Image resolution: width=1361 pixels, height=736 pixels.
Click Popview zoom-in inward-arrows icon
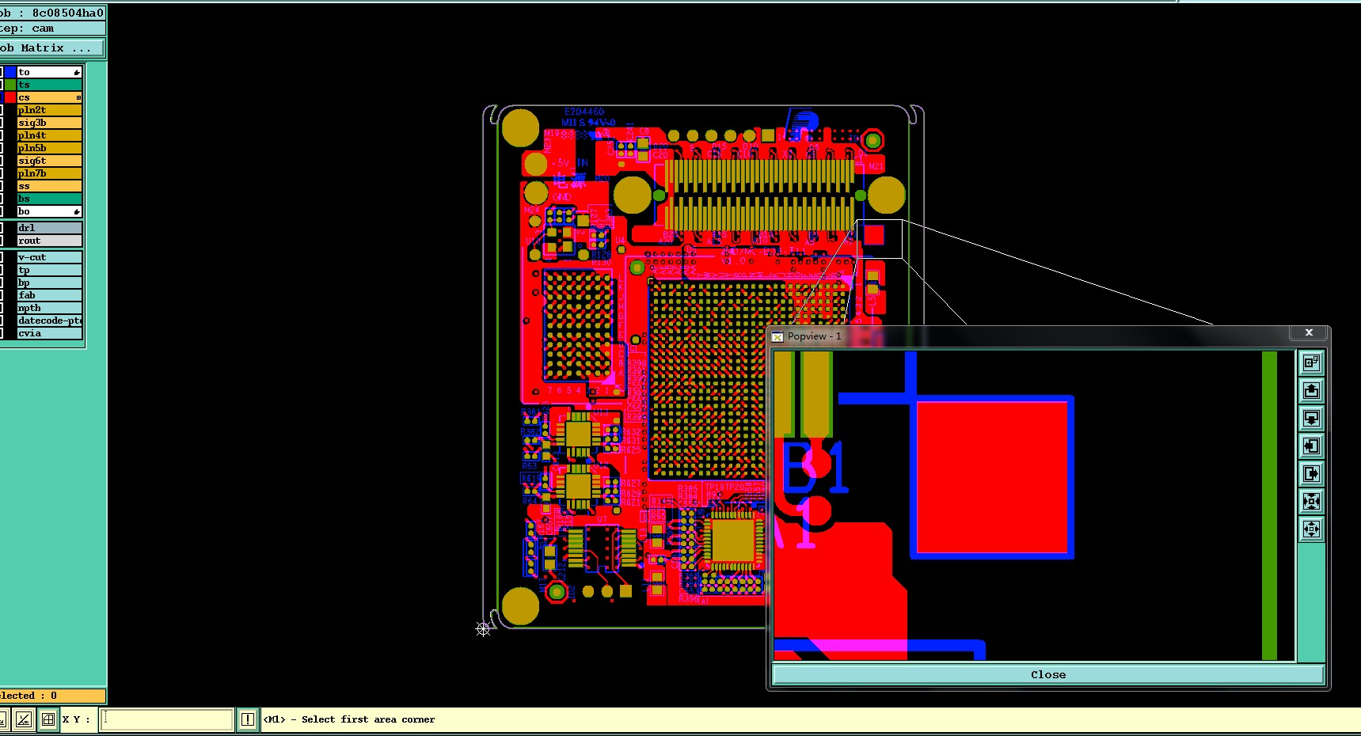pyautogui.click(x=1311, y=501)
